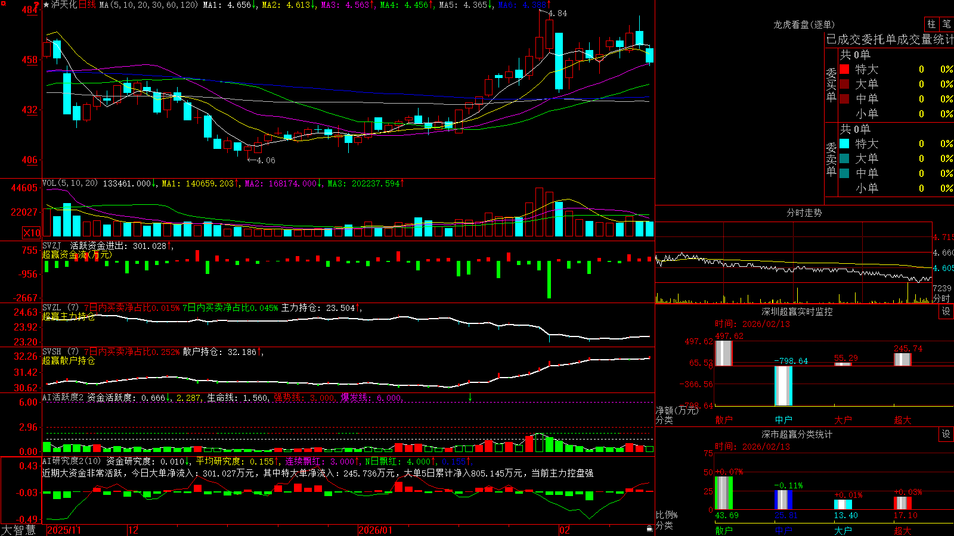
Task: Click the red question mark icon
Action: click(37, 5)
